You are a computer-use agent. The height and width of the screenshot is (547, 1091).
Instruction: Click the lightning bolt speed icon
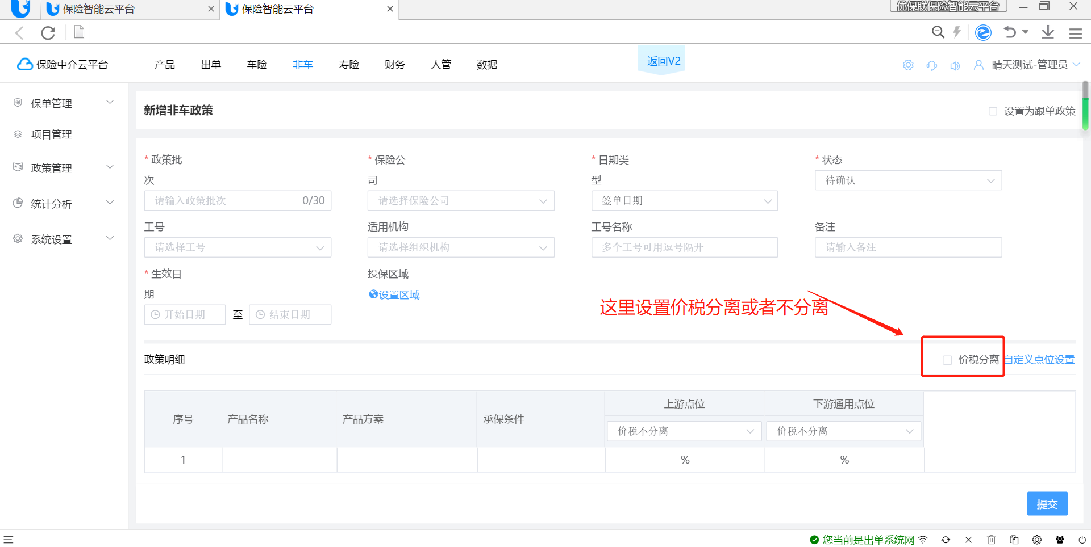coord(957,32)
